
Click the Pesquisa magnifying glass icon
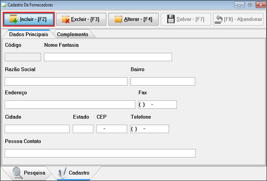(17, 173)
